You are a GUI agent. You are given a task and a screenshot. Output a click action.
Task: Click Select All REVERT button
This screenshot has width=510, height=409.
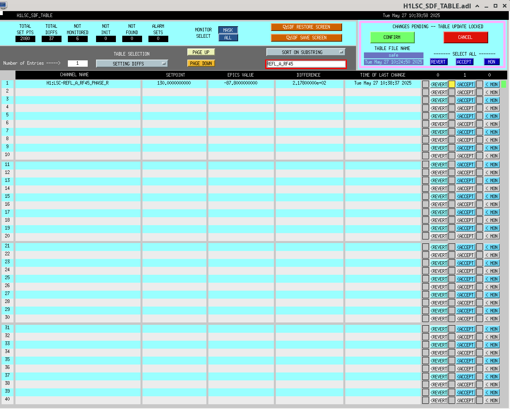[x=439, y=62]
